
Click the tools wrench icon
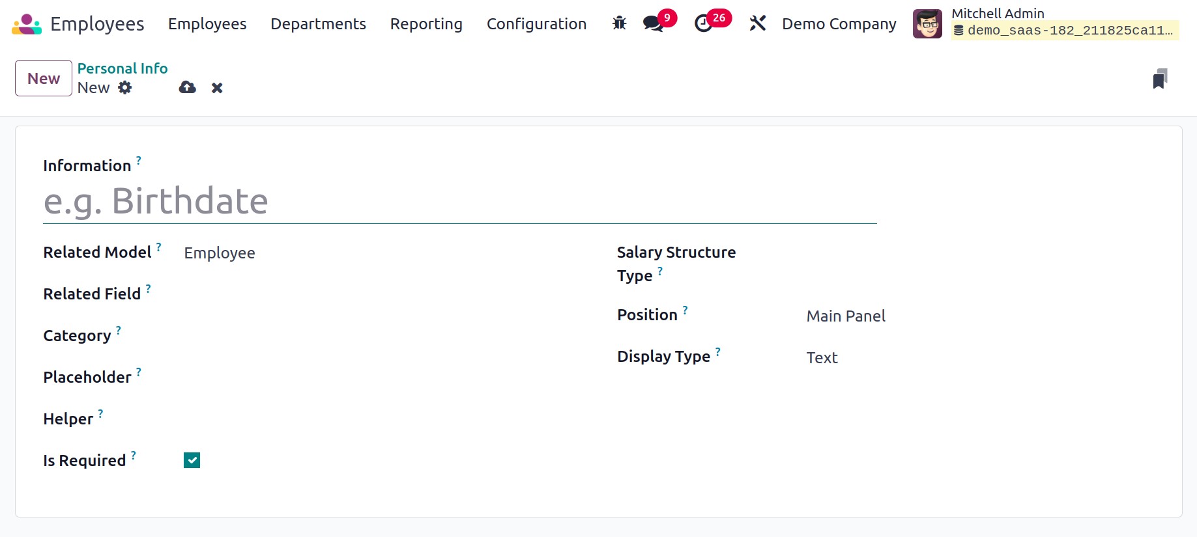[757, 24]
